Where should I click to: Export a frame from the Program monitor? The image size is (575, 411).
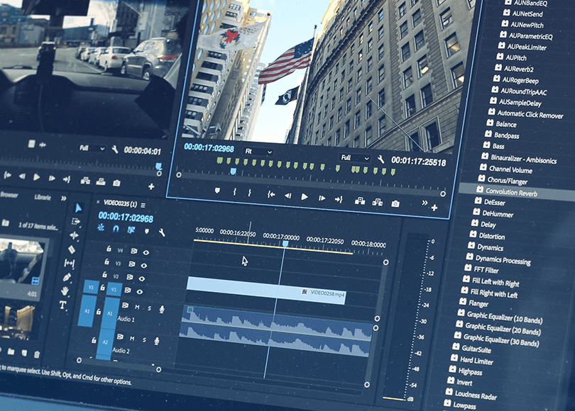[x=395, y=203]
